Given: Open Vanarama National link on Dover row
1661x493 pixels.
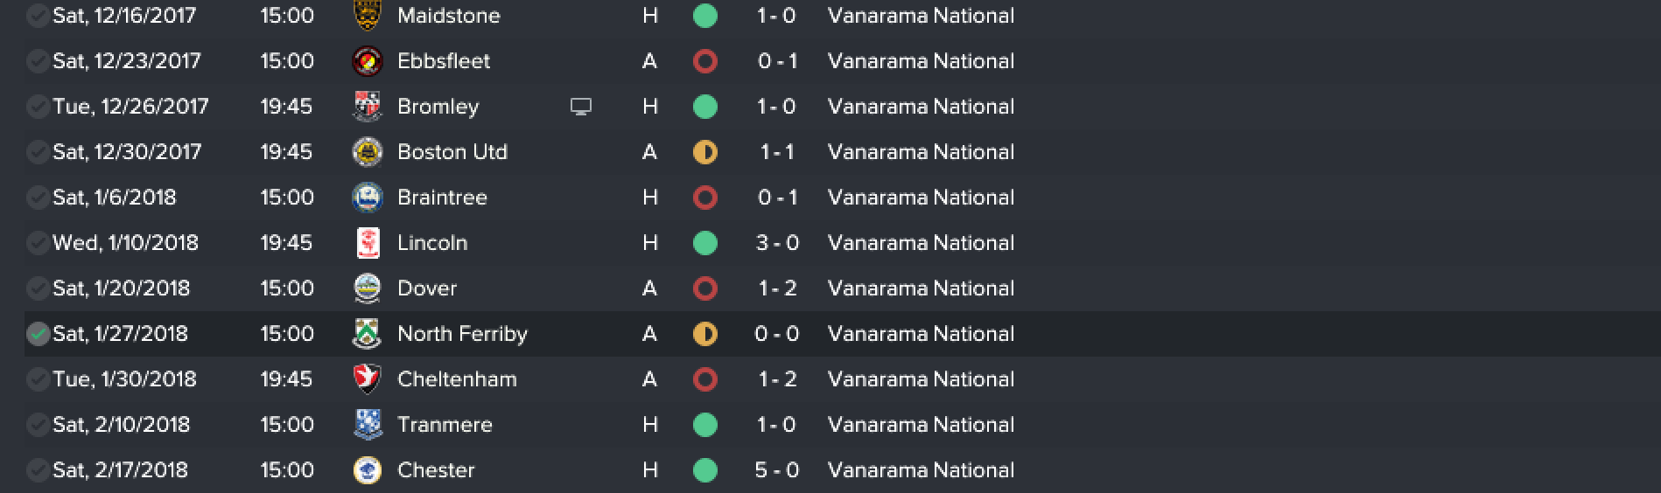Looking at the screenshot, I should [921, 288].
